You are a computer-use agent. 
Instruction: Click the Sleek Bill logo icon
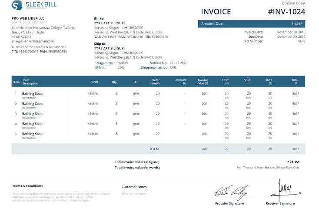click(x=17, y=6)
